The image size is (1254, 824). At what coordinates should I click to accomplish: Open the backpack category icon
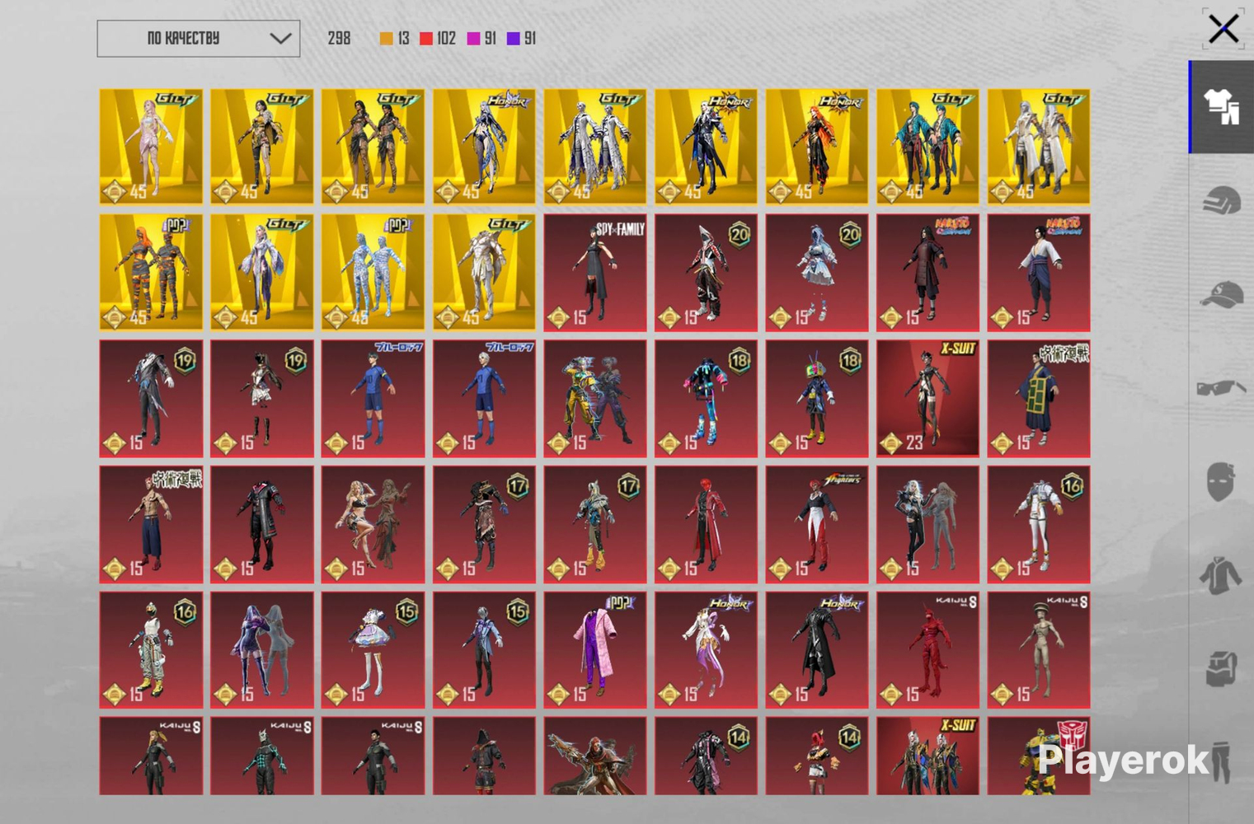(x=1221, y=668)
